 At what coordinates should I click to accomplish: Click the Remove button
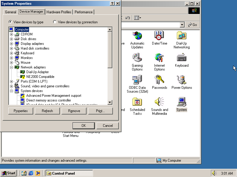pyautogui.click(x=74, y=111)
